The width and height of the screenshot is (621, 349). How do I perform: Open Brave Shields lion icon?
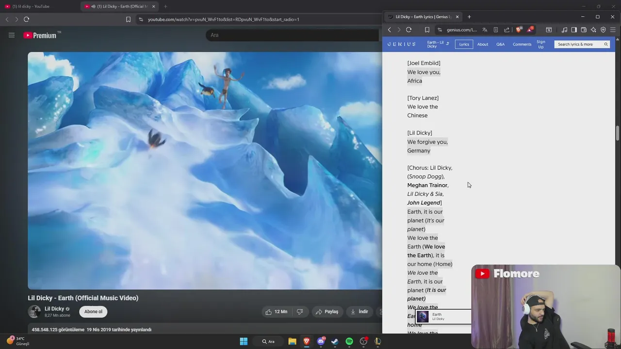coord(519,30)
